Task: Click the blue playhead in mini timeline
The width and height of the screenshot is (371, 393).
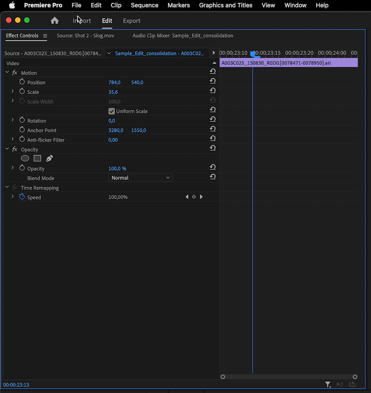Action: tap(253, 53)
